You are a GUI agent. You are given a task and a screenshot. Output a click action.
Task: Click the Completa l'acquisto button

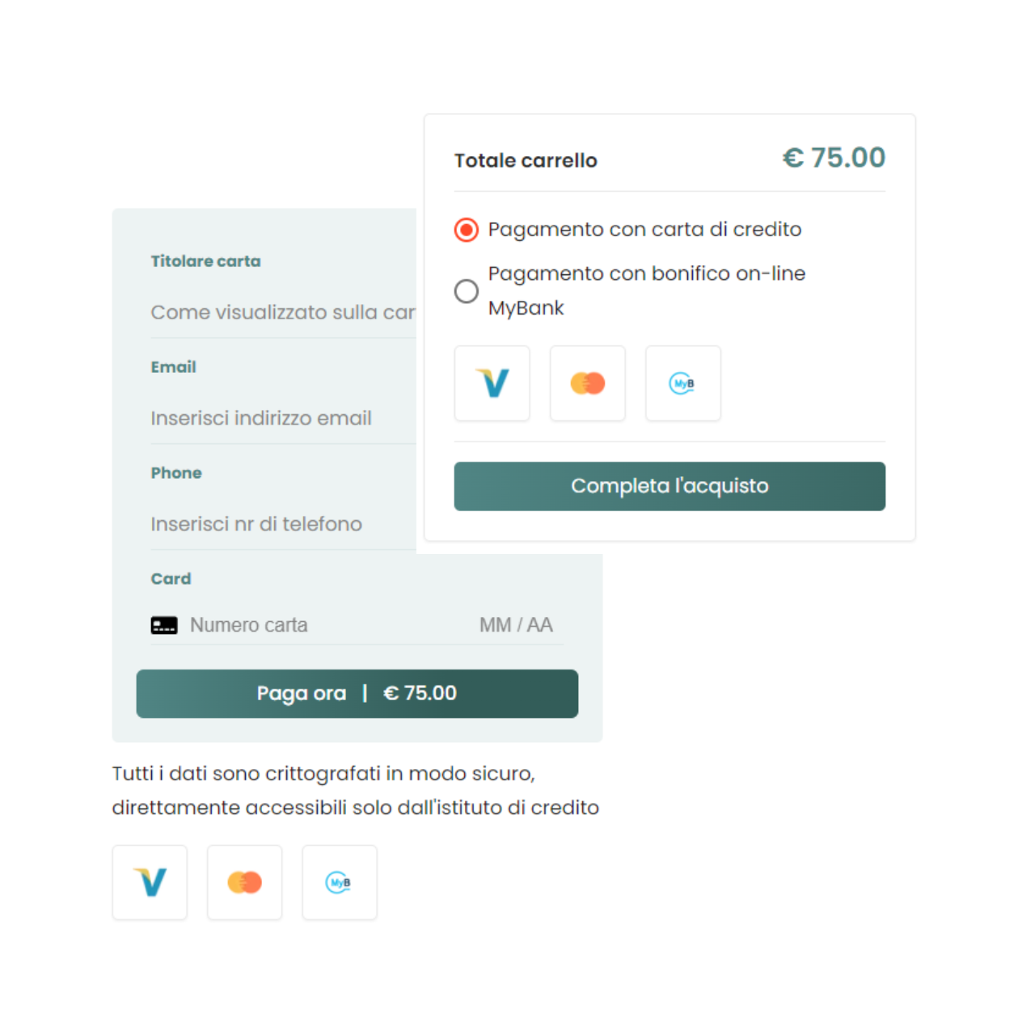pos(670,486)
